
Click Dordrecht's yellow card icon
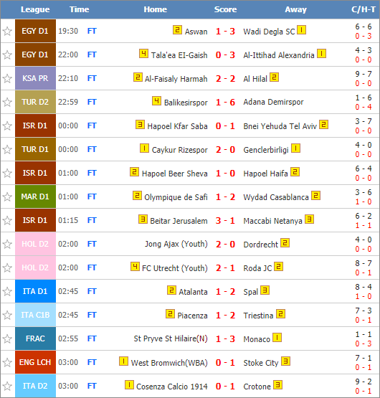click(285, 242)
